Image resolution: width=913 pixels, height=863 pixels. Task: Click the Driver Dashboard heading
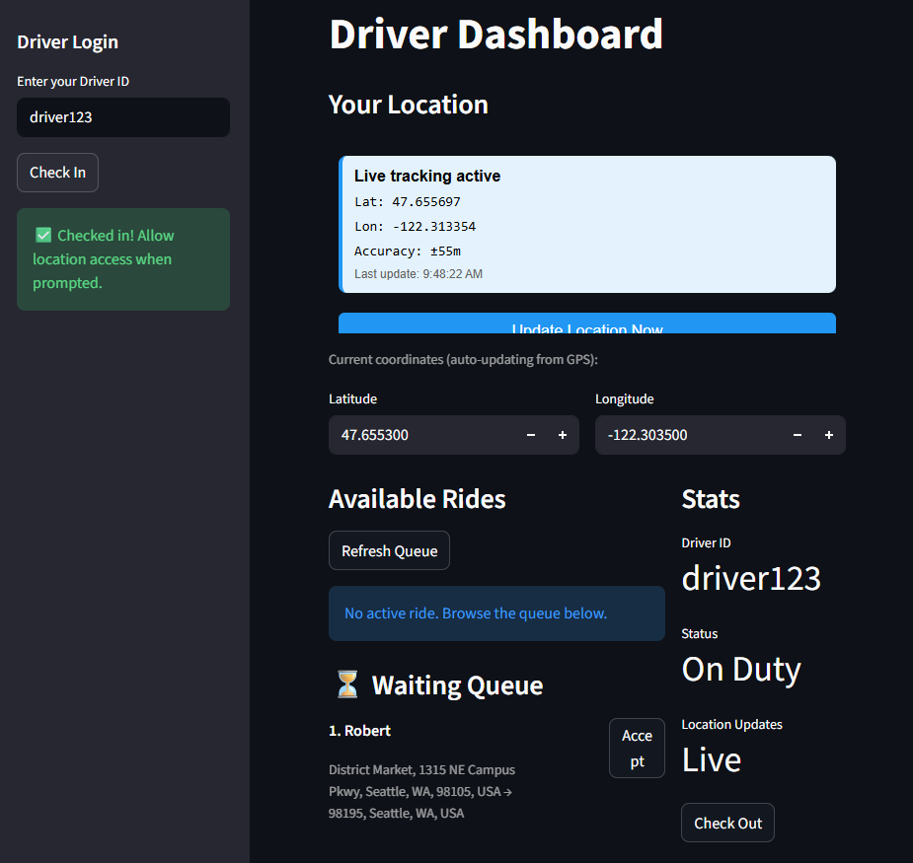pos(496,34)
